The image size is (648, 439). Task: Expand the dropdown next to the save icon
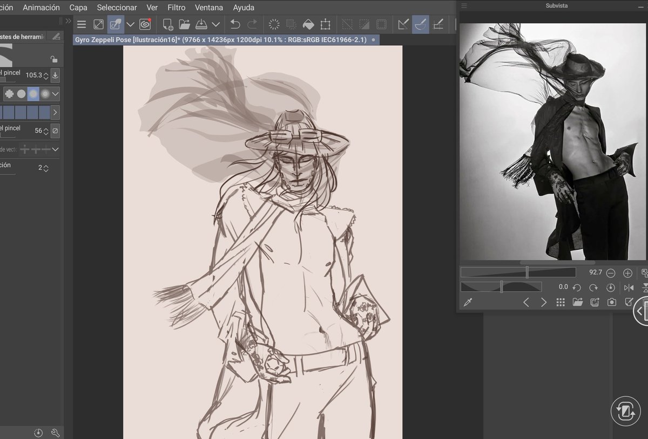(215, 24)
